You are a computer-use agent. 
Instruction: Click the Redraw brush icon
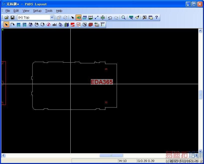(137, 18)
